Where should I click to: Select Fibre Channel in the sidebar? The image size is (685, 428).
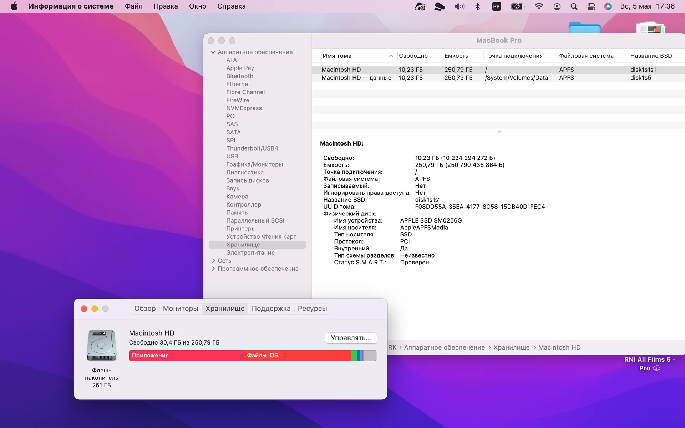click(x=245, y=92)
